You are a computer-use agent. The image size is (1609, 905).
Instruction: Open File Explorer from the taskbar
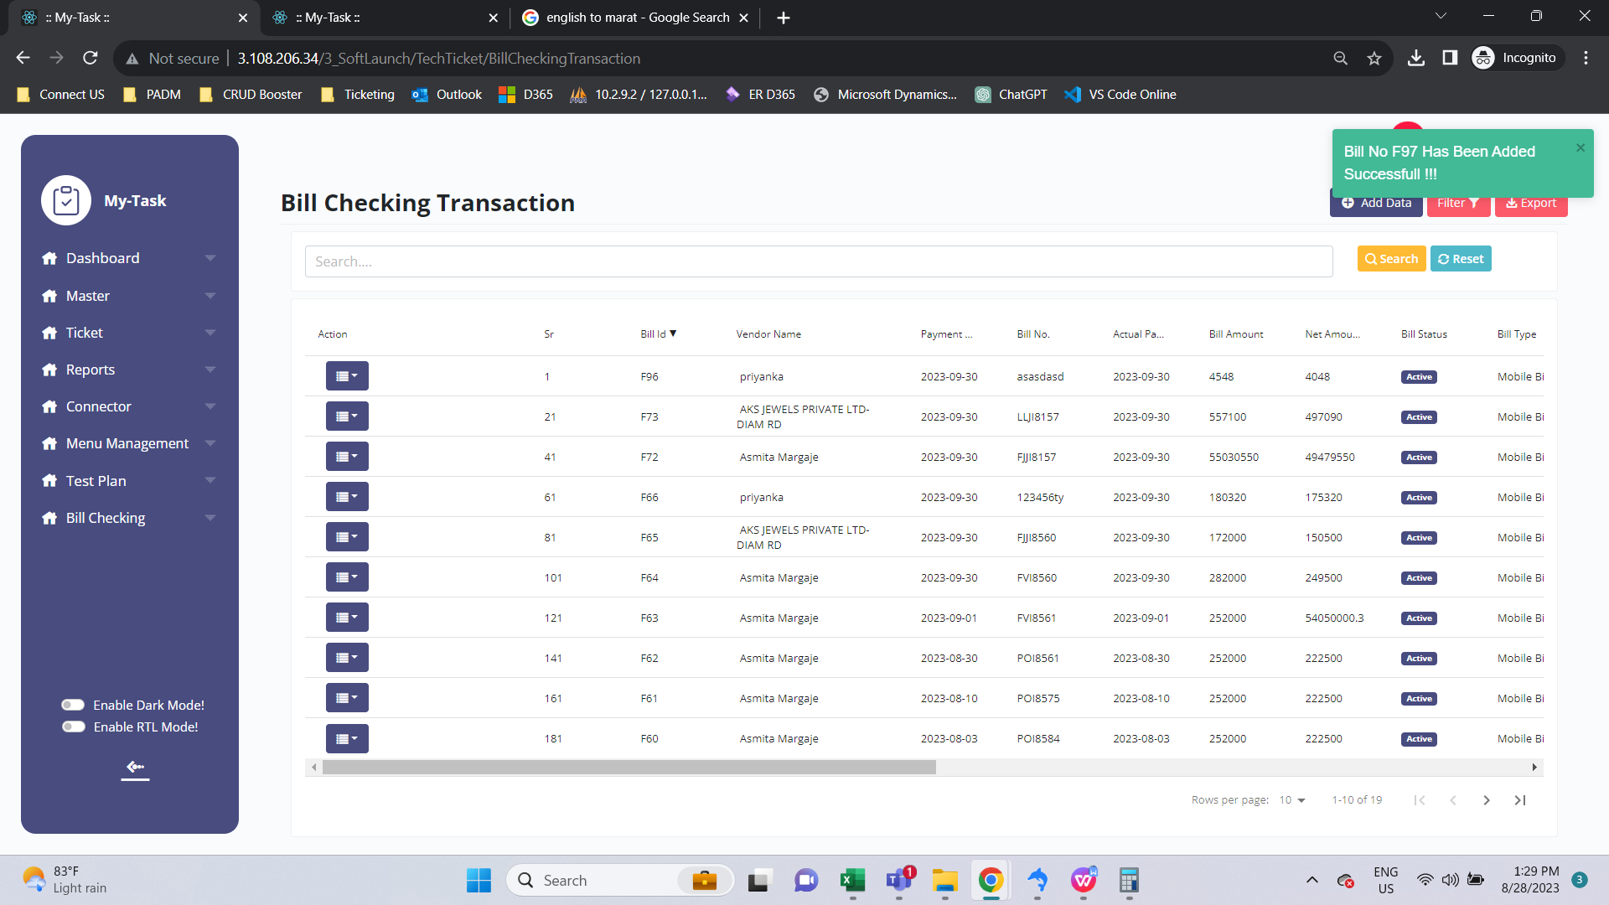[x=944, y=880]
